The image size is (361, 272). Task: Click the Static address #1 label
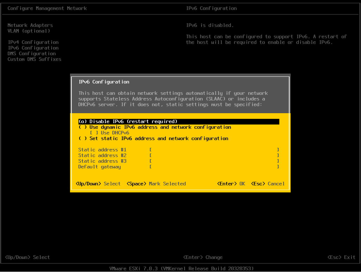pos(102,150)
